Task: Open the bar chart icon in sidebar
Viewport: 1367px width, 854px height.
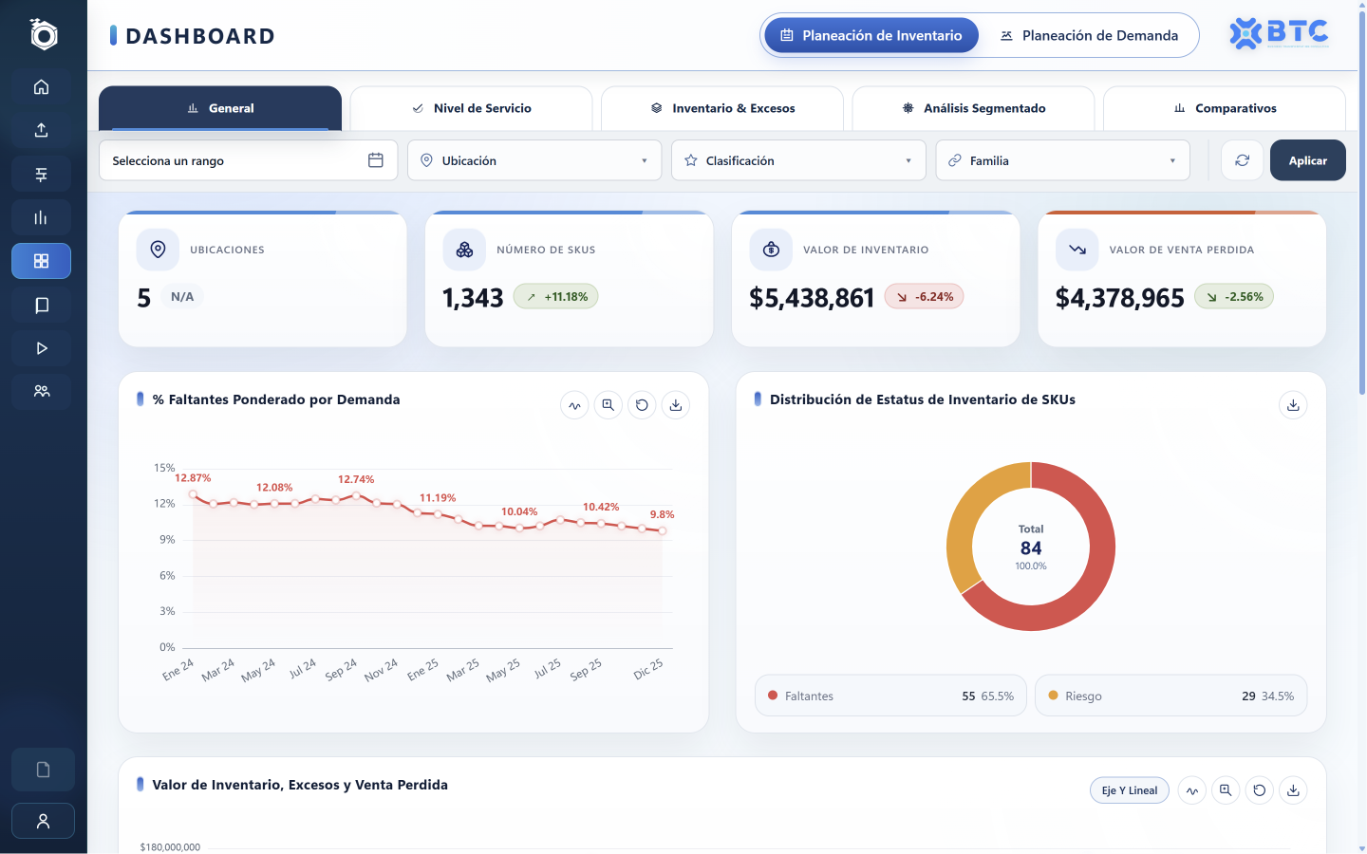Action: point(41,217)
